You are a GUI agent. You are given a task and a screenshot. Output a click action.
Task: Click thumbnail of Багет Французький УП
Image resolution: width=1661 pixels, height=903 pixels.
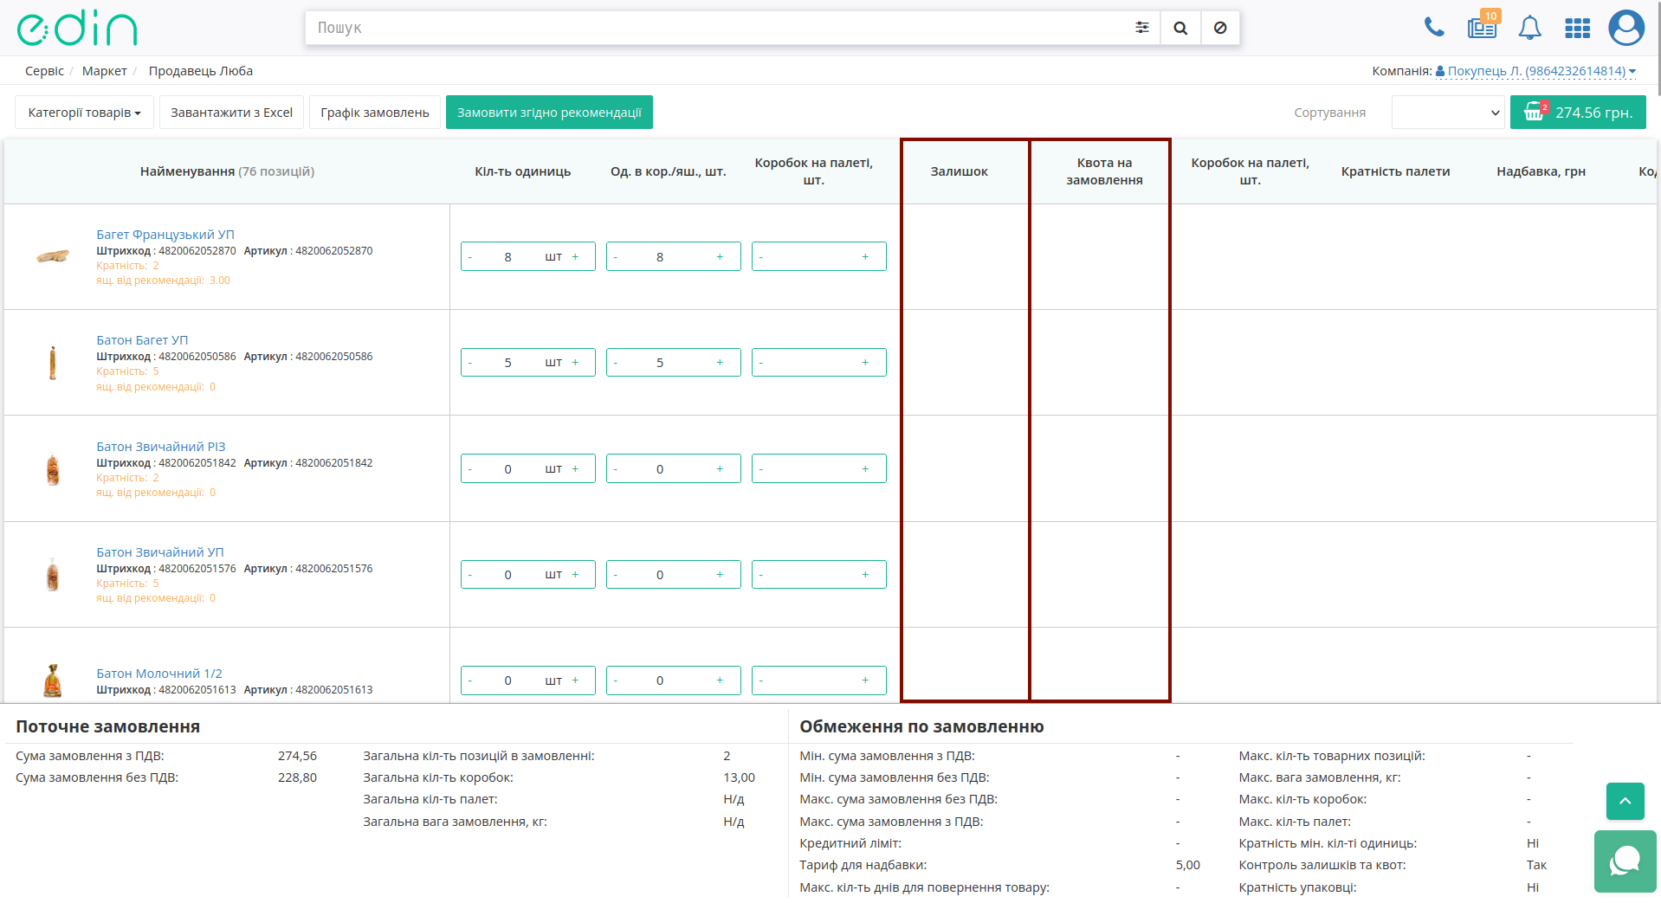53,256
